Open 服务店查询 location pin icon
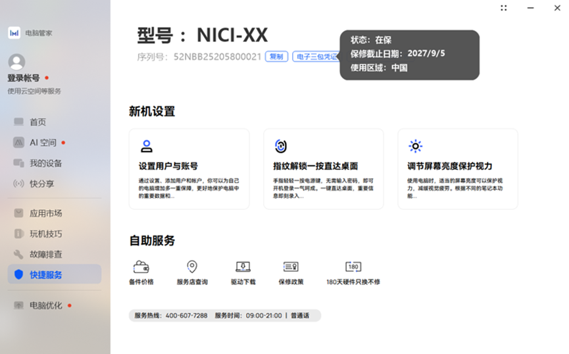The width and height of the screenshot is (569, 354). [191, 266]
